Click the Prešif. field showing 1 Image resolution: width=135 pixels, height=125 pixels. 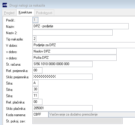click(x=35, y=20)
